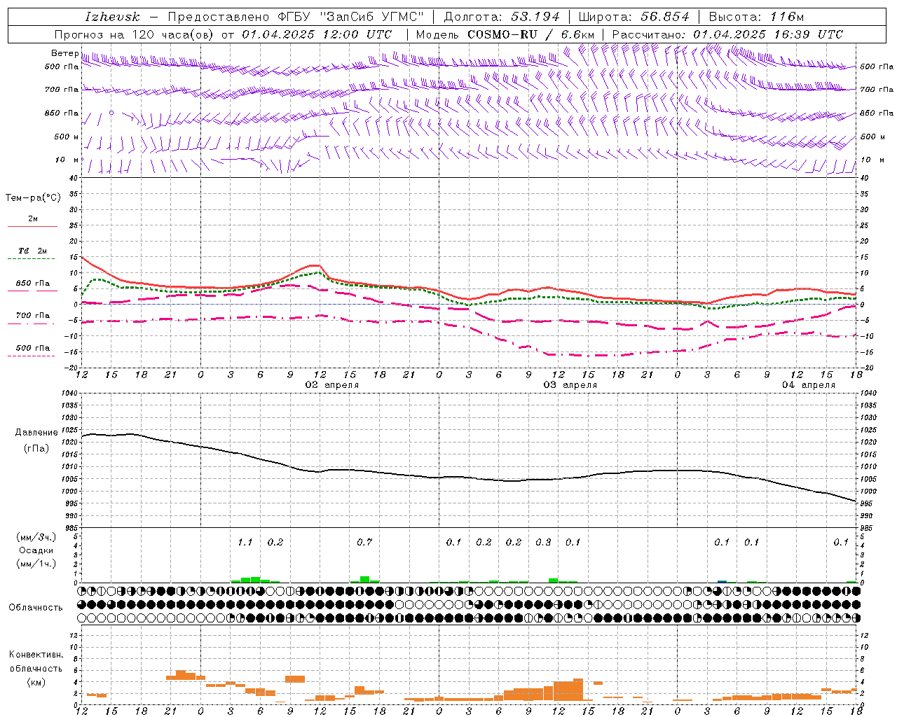
Task: Click the longitude value Долгота: 53.194
Action: point(502,17)
